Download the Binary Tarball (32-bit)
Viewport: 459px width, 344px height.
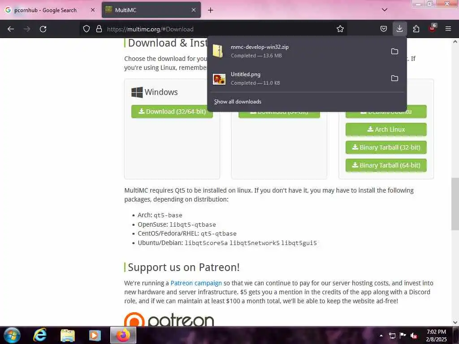coord(386,147)
